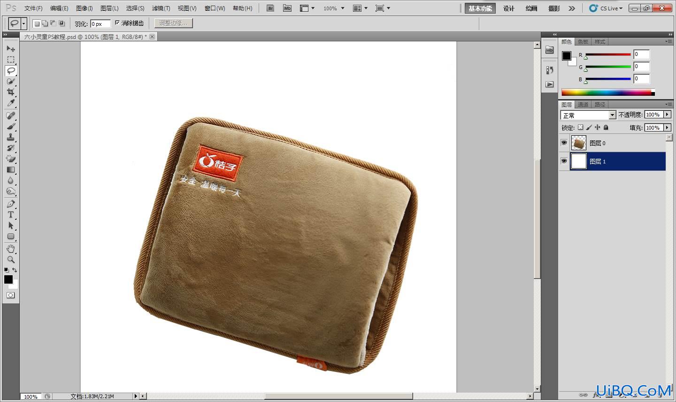Select the Clone Stamp tool

[x=11, y=137]
